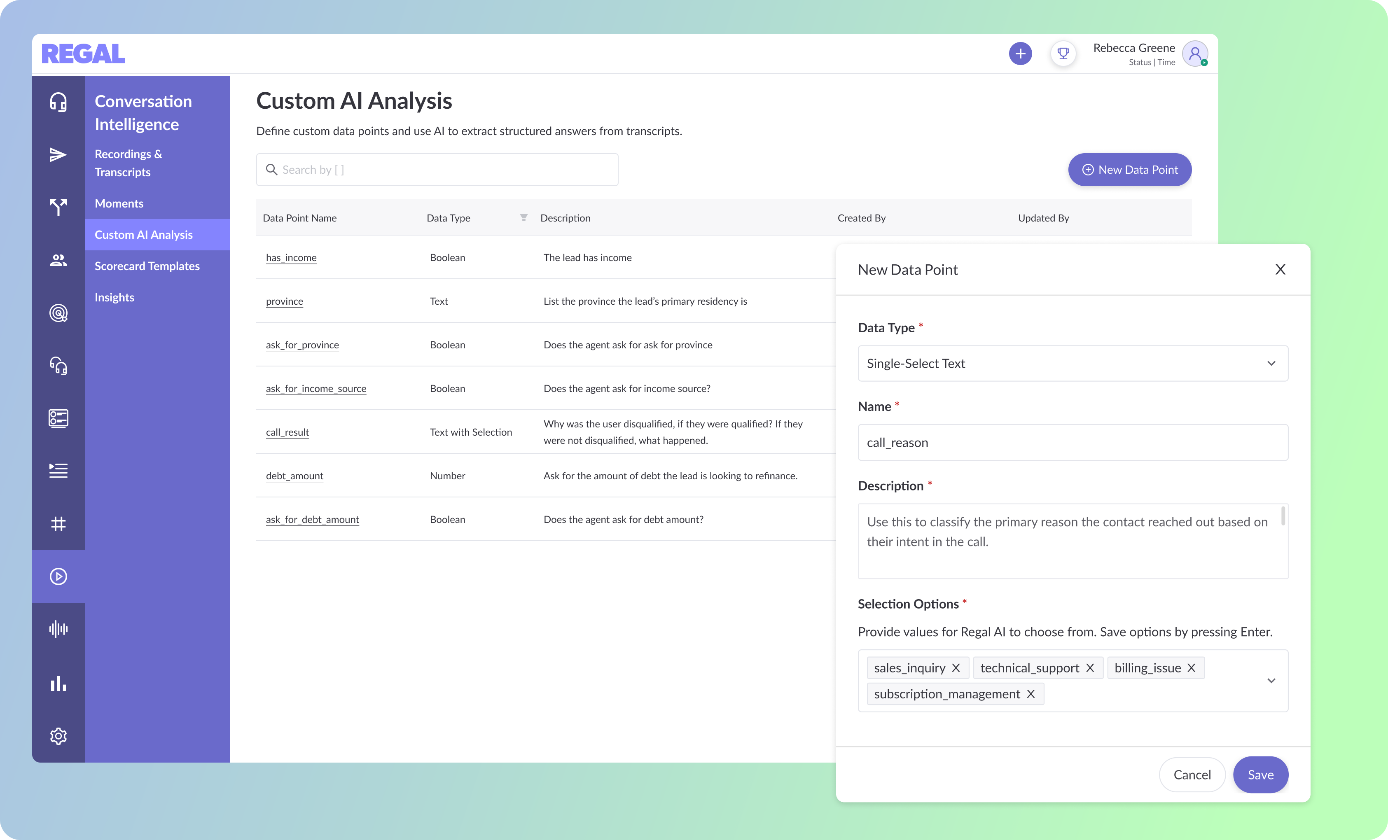Screen dimensions: 1388x840
Task: Click the branching journeys icon in sidebar
Action: pos(58,207)
